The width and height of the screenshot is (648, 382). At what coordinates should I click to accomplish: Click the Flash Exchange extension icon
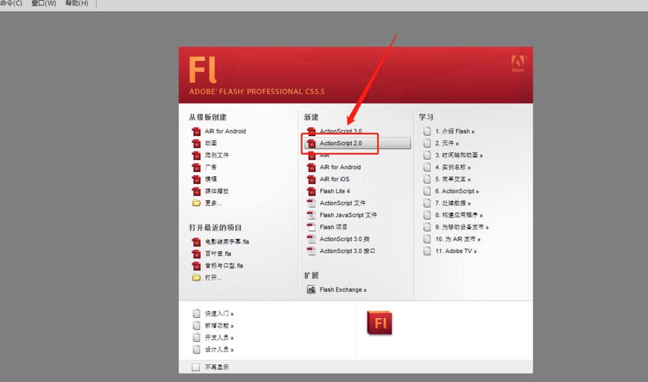point(311,289)
